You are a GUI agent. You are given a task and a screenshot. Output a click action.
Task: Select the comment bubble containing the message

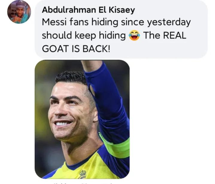pos(121,28)
